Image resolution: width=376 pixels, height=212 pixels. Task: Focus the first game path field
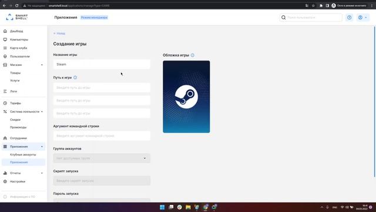tap(102, 88)
